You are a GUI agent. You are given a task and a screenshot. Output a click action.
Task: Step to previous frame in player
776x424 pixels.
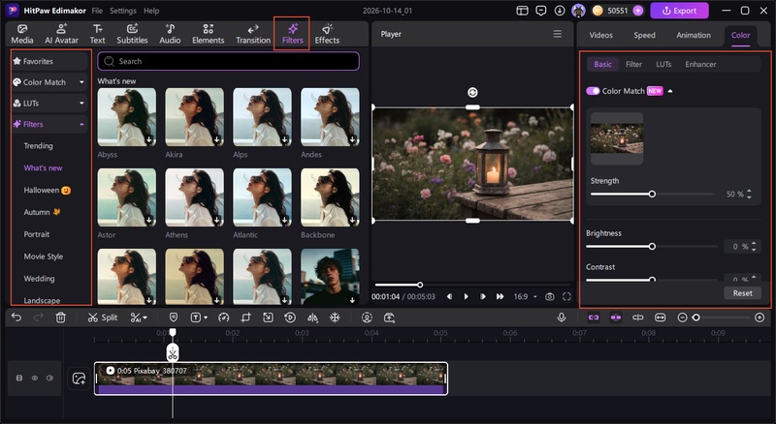click(449, 296)
